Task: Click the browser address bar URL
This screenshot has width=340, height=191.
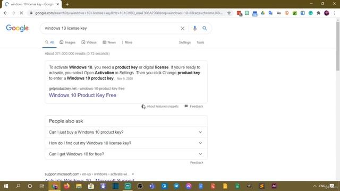Action: coord(129,13)
